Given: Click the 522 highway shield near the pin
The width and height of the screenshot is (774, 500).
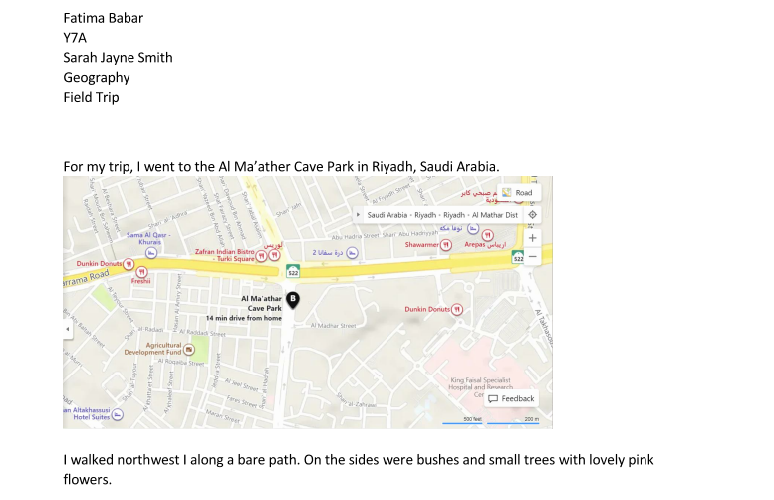Looking at the screenshot, I should (x=293, y=271).
